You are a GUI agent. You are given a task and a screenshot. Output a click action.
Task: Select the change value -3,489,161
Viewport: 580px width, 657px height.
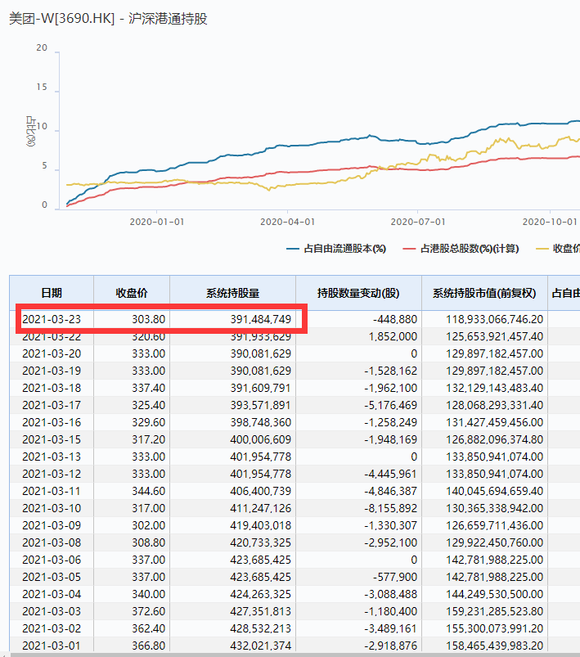pos(390,628)
